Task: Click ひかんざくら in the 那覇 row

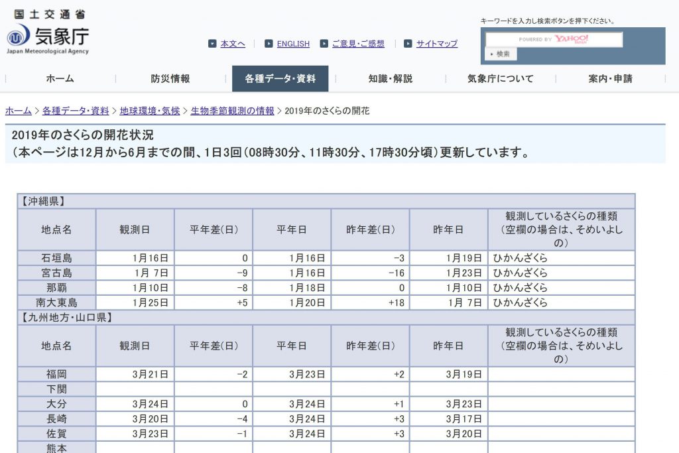Action: 520,288
